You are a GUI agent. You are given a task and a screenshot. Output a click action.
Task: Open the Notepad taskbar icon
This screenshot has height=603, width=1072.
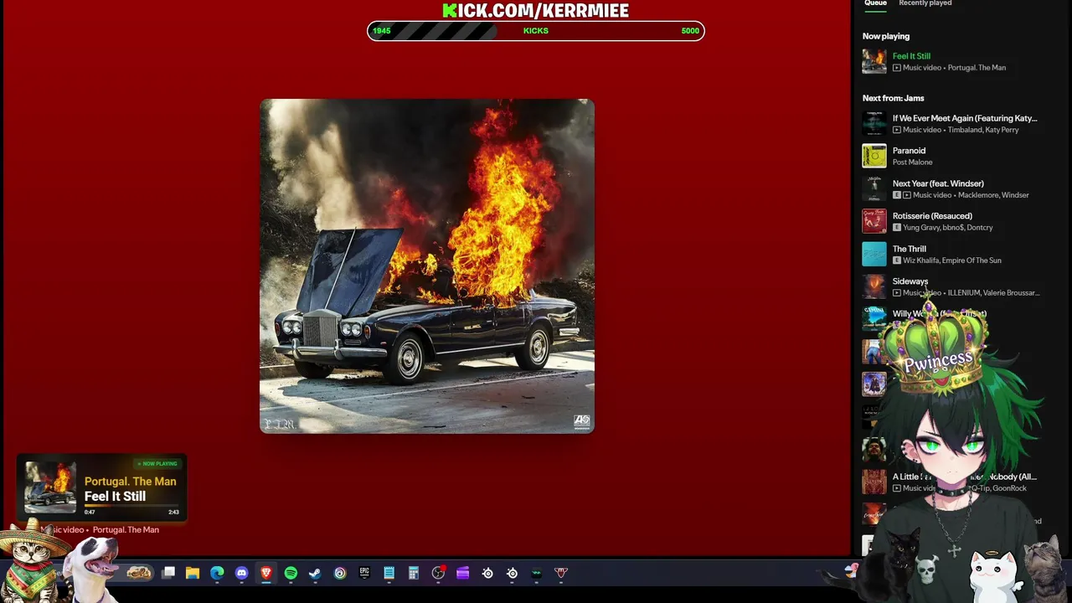pos(389,573)
